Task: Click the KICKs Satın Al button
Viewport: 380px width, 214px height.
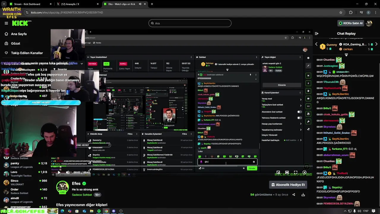Action: tap(351, 23)
